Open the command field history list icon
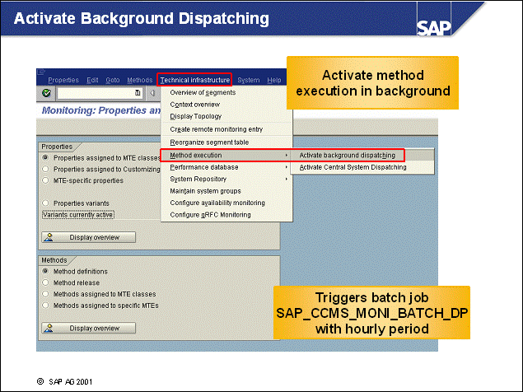Viewport: 523px width, 392px height. [138, 94]
